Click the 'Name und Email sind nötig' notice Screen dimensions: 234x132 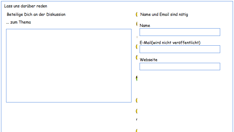tap(164, 14)
